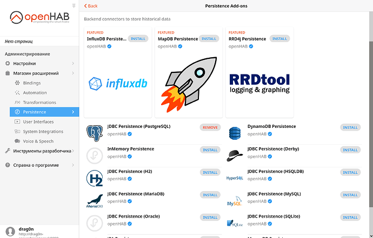Click the User Interfaces play icon
373x238 pixels.
[x=17, y=121]
